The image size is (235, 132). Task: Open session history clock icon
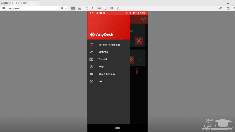(221, 8)
